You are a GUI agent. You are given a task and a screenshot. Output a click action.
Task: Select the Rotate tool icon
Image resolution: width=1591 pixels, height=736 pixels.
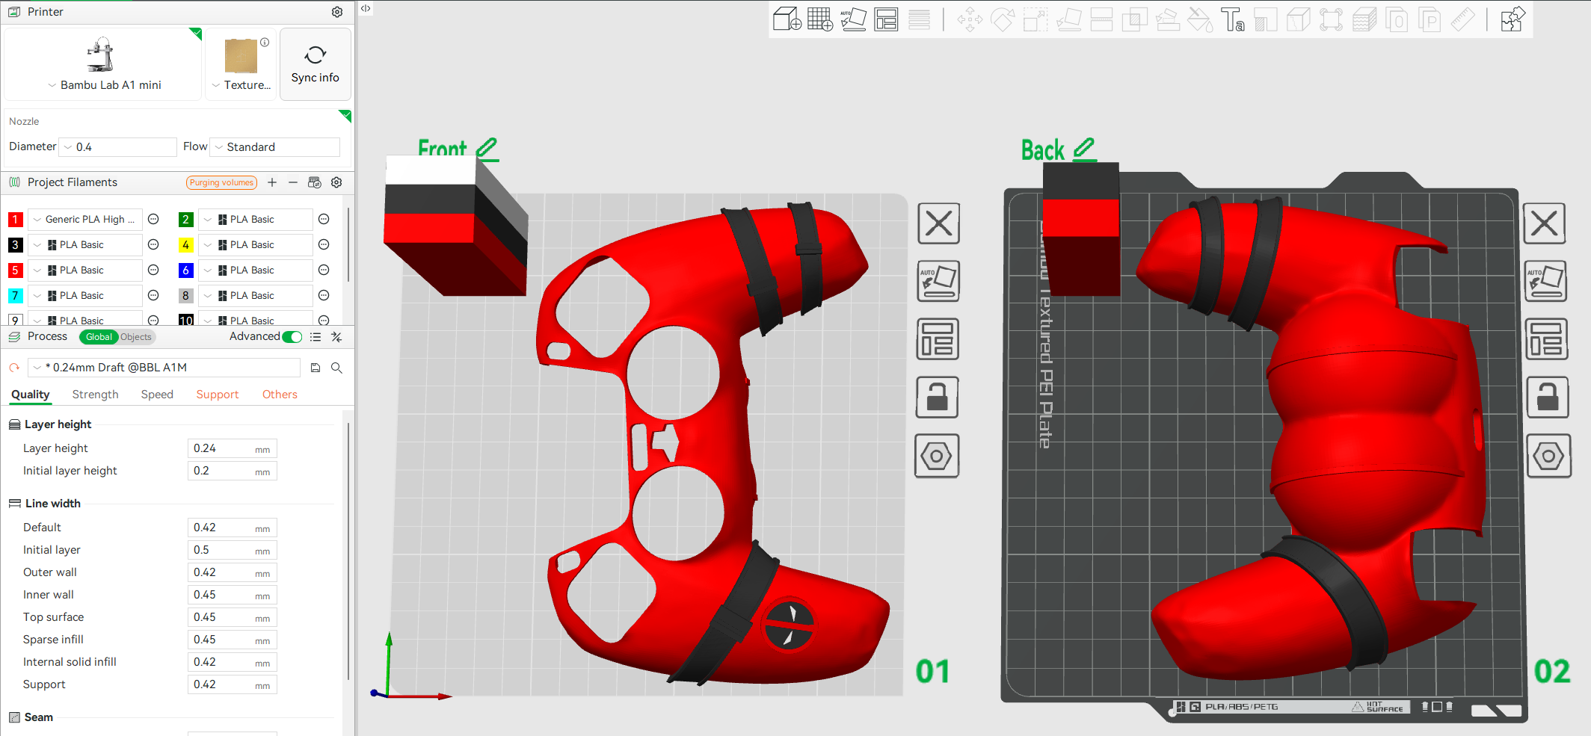1003,19
